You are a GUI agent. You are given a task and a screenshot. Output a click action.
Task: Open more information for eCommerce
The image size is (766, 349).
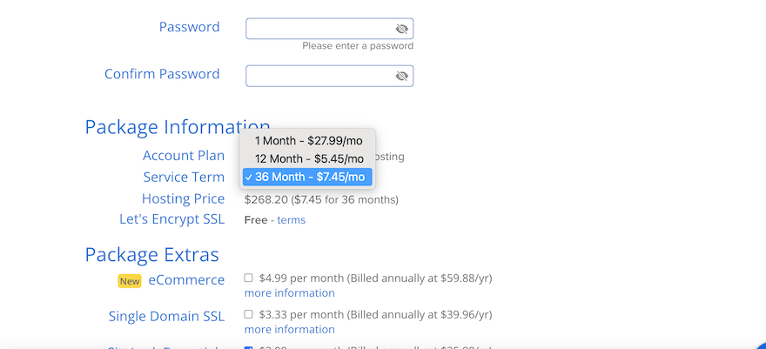(289, 293)
